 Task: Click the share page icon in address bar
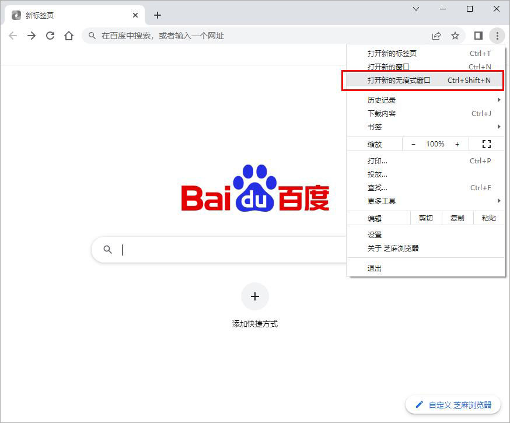tap(436, 36)
